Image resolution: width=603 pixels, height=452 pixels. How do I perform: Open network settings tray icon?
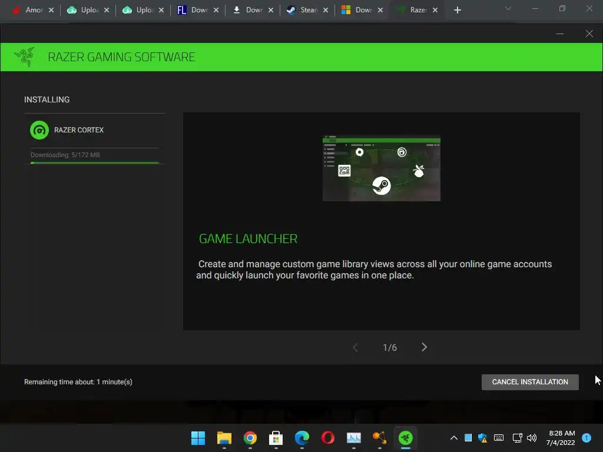517,438
